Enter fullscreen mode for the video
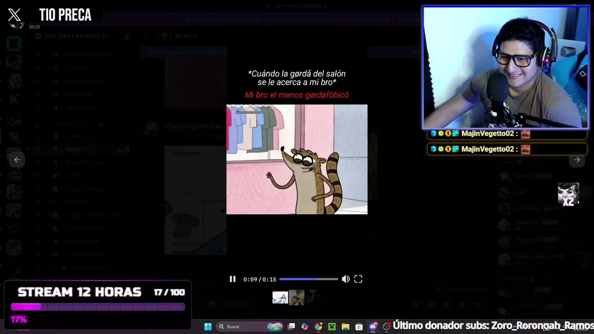This screenshot has width=594, height=334. [358, 279]
